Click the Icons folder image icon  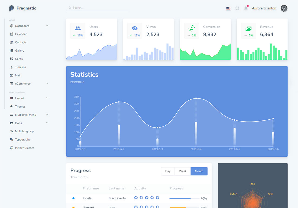click(12, 123)
